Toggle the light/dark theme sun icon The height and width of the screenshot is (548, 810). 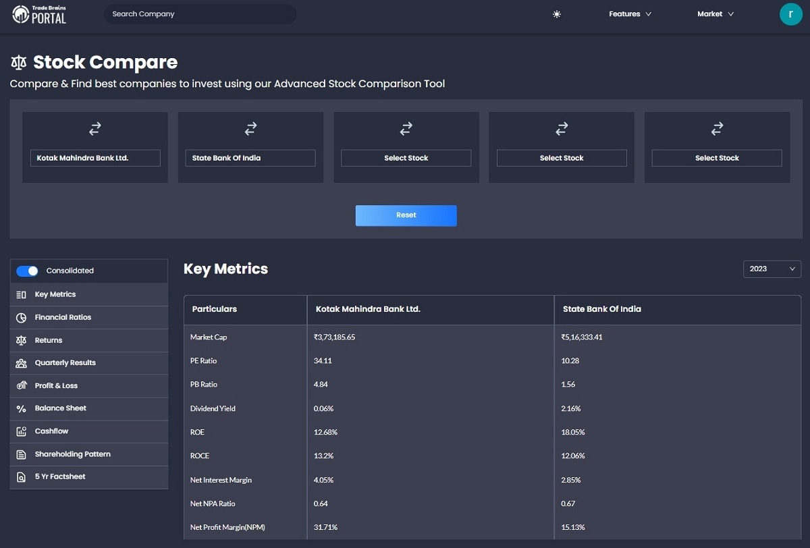557,14
